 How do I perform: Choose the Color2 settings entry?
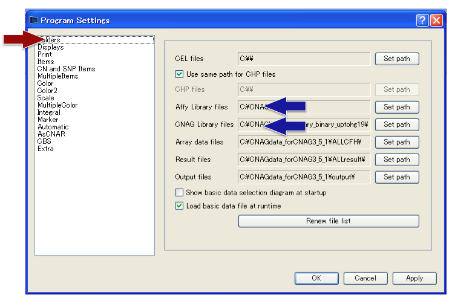[47, 91]
